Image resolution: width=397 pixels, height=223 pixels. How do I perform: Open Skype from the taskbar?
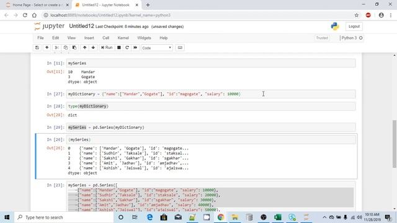coord(292,217)
